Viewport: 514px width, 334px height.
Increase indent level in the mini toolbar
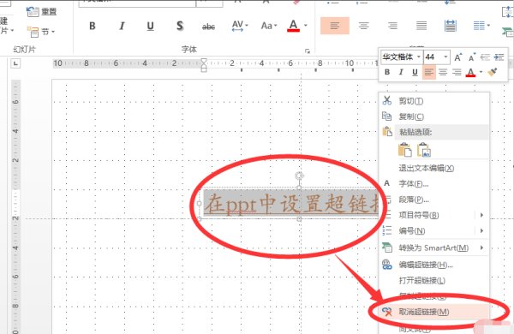coord(499,57)
